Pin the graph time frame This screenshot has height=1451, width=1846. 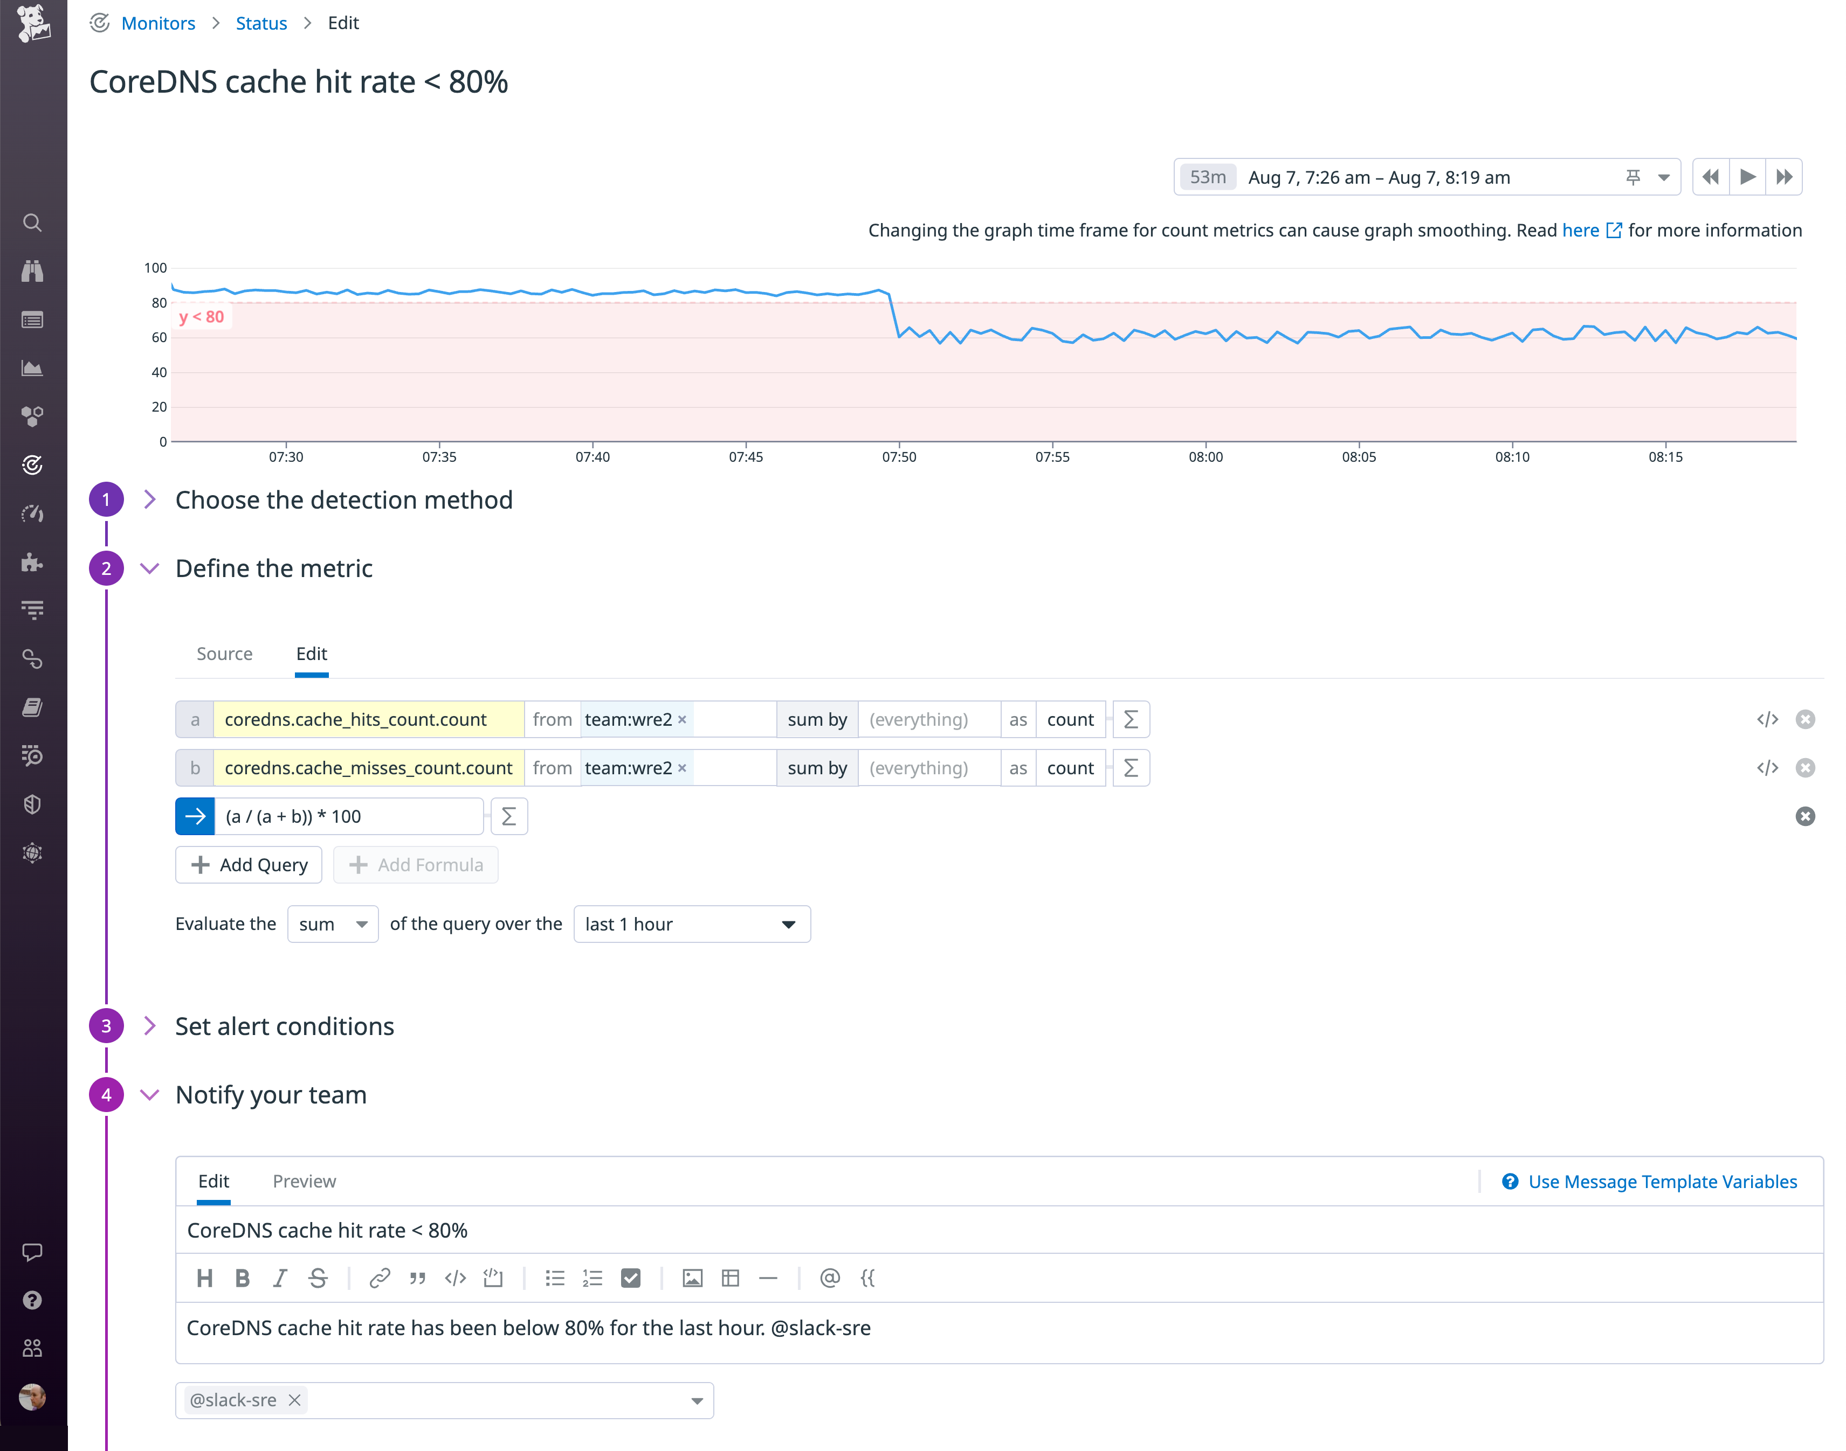[x=1633, y=177]
